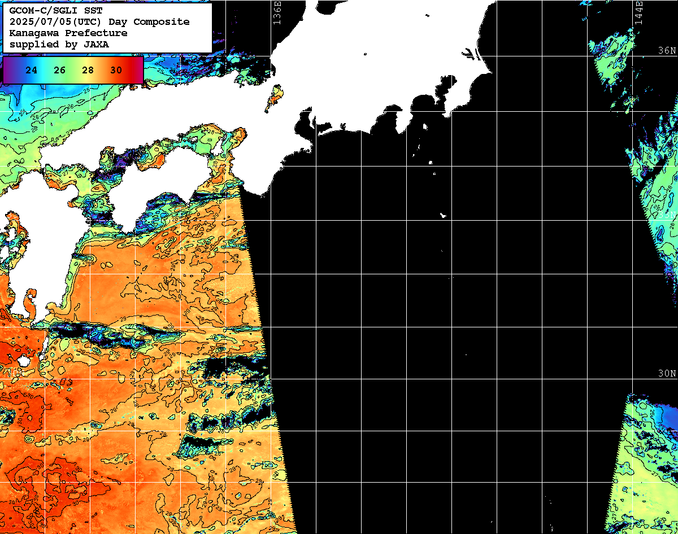Click the 'GCOM-C/SGLI SST' title text

click(56, 11)
